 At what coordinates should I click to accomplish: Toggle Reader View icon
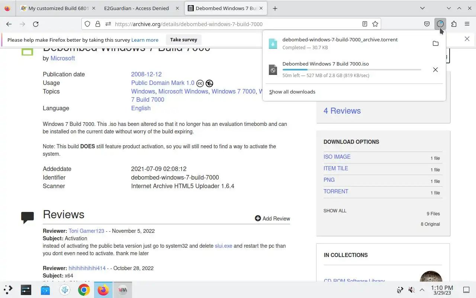[365, 24]
